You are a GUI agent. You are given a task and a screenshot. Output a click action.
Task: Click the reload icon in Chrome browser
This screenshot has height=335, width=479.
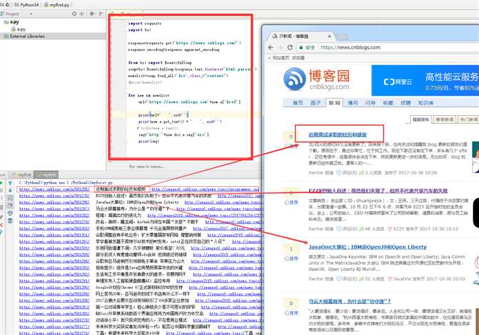coord(290,48)
